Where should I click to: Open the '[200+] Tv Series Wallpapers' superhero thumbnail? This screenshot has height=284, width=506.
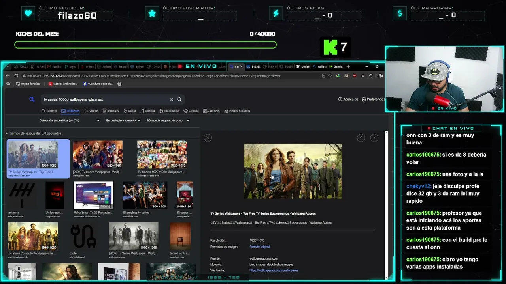click(98, 155)
